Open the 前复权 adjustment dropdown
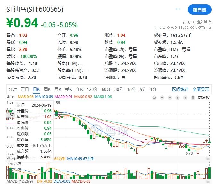 [204, 98]
